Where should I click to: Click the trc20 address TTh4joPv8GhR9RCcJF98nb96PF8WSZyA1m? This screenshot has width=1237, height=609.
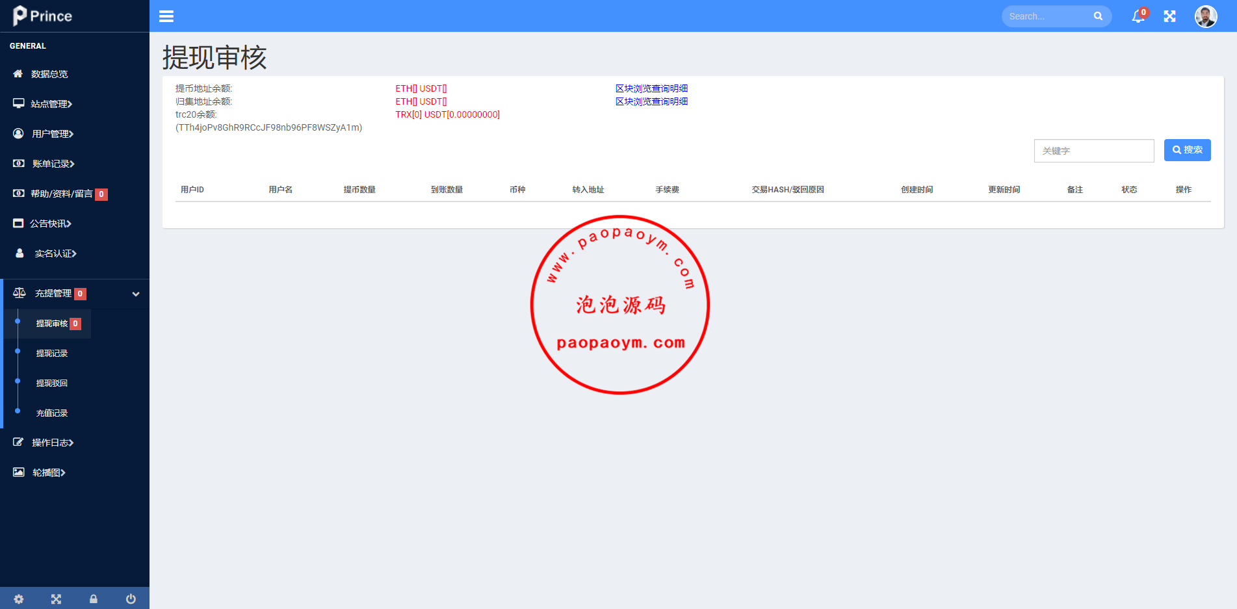click(x=268, y=127)
